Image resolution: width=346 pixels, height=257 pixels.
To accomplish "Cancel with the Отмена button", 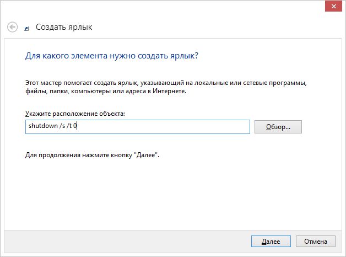I will (316, 242).
